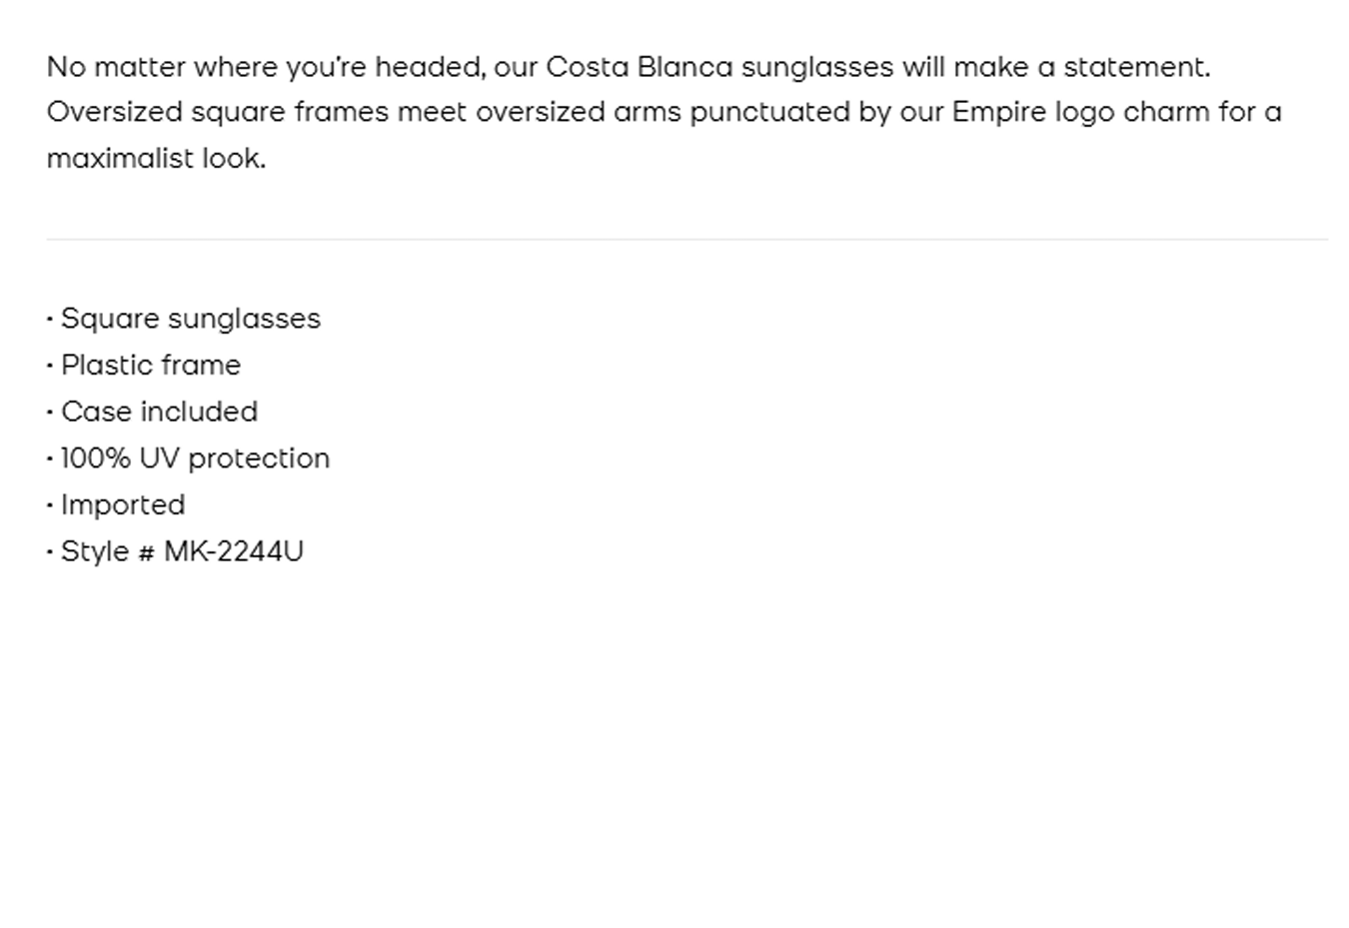Click the "Case included" bullet item

tap(159, 412)
